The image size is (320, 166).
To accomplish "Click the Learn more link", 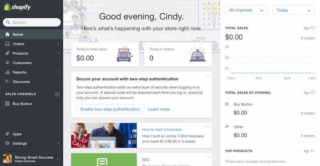I will tap(159, 109).
